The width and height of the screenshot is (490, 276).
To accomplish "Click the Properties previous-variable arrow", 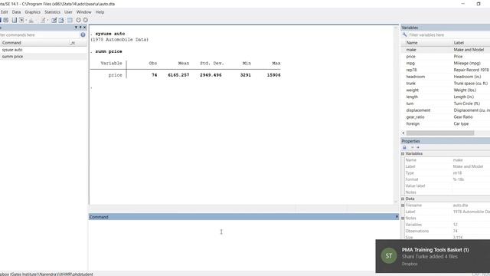I will pyautogui.click(x=412, y=147).
